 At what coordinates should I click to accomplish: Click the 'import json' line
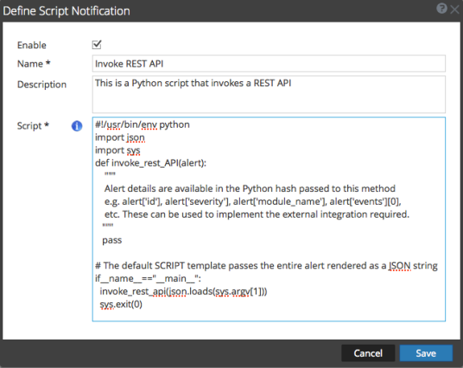pos(120,137)
